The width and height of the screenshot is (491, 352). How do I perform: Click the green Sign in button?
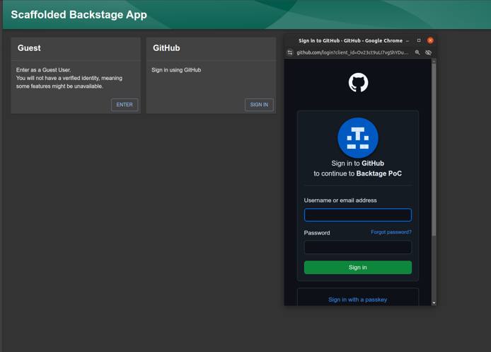point(358,267)
